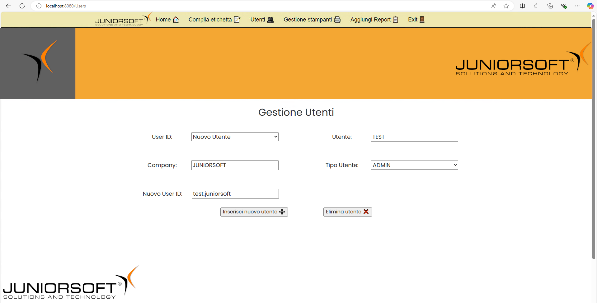Open browser Settings and more menu
The height and width of the screenshot is (303, 597).
(x=577, y=6)
